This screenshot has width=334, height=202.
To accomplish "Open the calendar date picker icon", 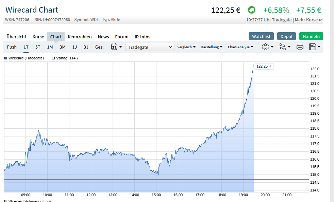I will click(x=114, y=47).
